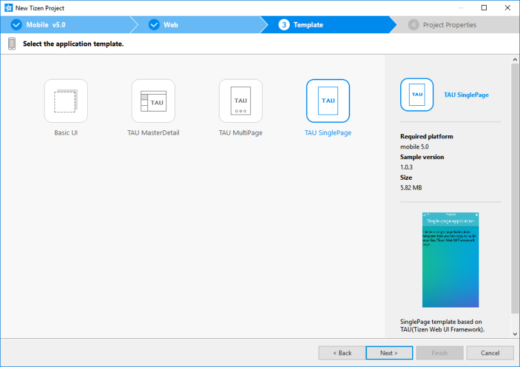Select the TAU SinglePage template icon
520x367 pixels.
[x=327, y=101]
